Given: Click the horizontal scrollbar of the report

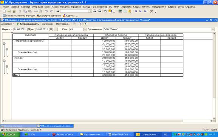Looking at the screenshot, I should coord(108,121).
